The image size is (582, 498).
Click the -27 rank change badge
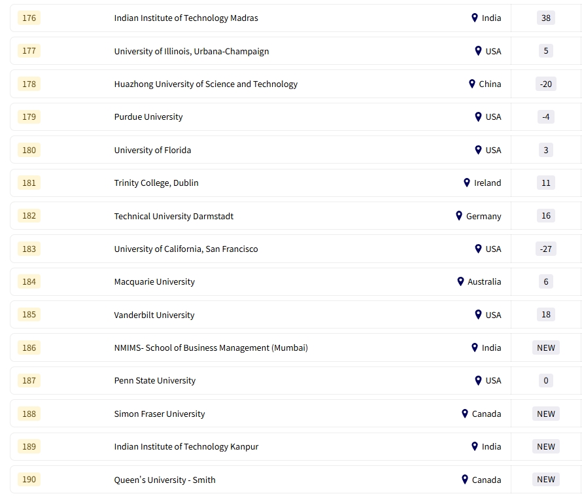(546, 249)
